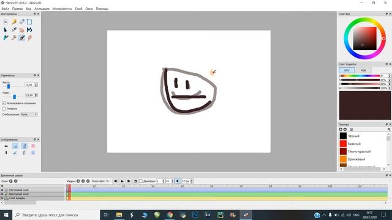This screenshot has width=392, height=220.
Task: Jump to the first frame
Action: pos(116,181)
